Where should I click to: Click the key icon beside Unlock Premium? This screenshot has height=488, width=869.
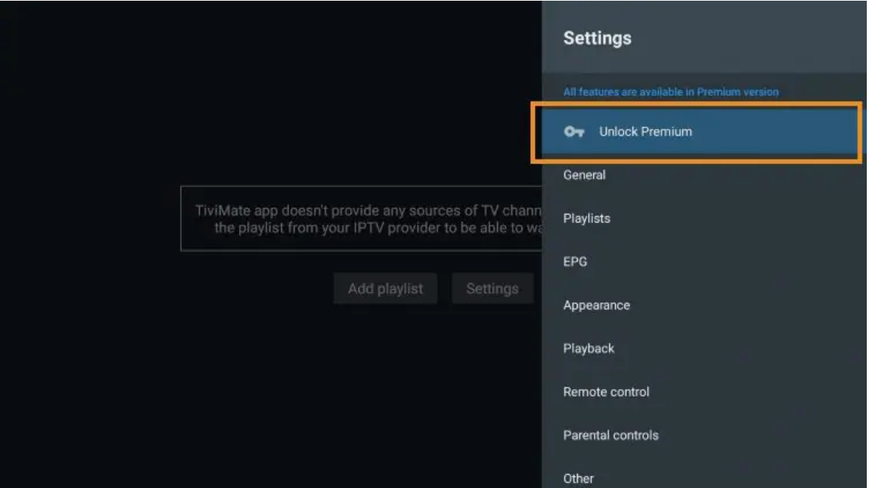tap(574, 132)
